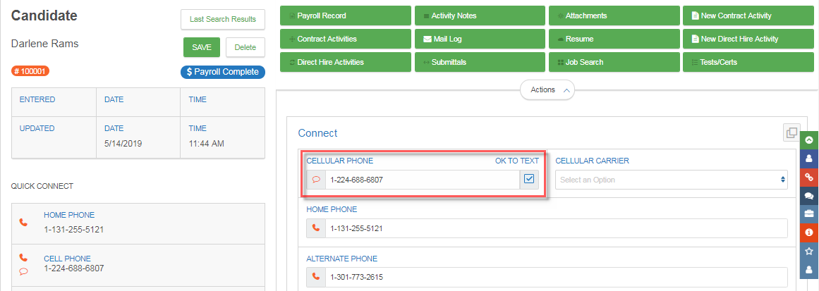Click the Connect section heading
The width and height of the screenshot is (819, 291).
coord(317,133)
